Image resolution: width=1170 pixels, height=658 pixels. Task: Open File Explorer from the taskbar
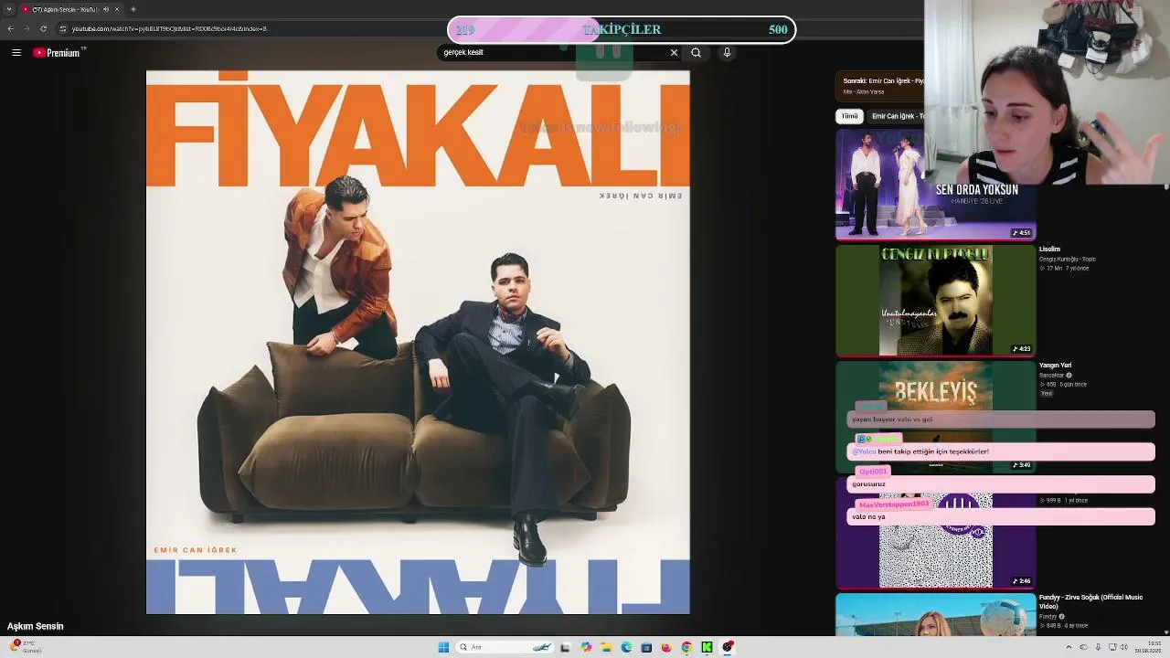click(606, 647)
